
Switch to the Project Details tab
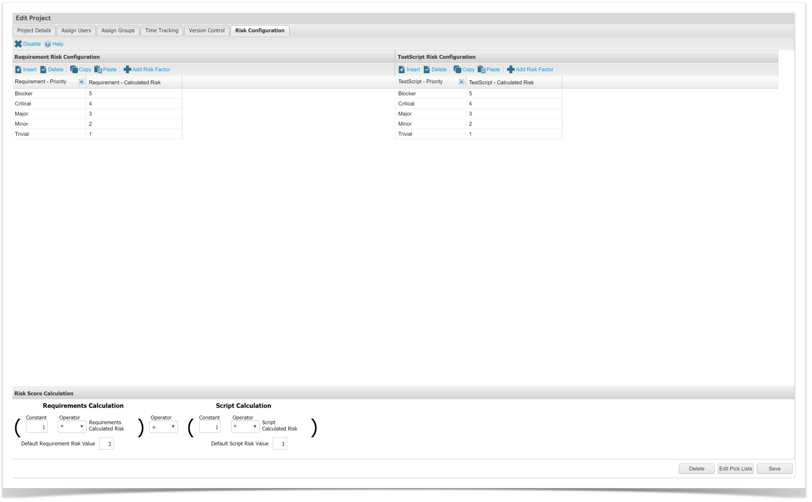click(x=34, y=31)
